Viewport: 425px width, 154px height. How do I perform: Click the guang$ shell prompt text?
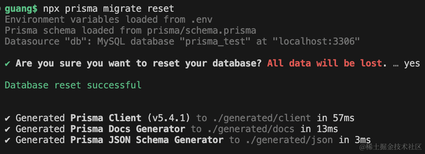[x=21, y=9]
